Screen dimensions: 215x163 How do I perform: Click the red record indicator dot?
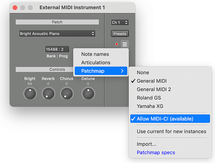tap(117, 44)
